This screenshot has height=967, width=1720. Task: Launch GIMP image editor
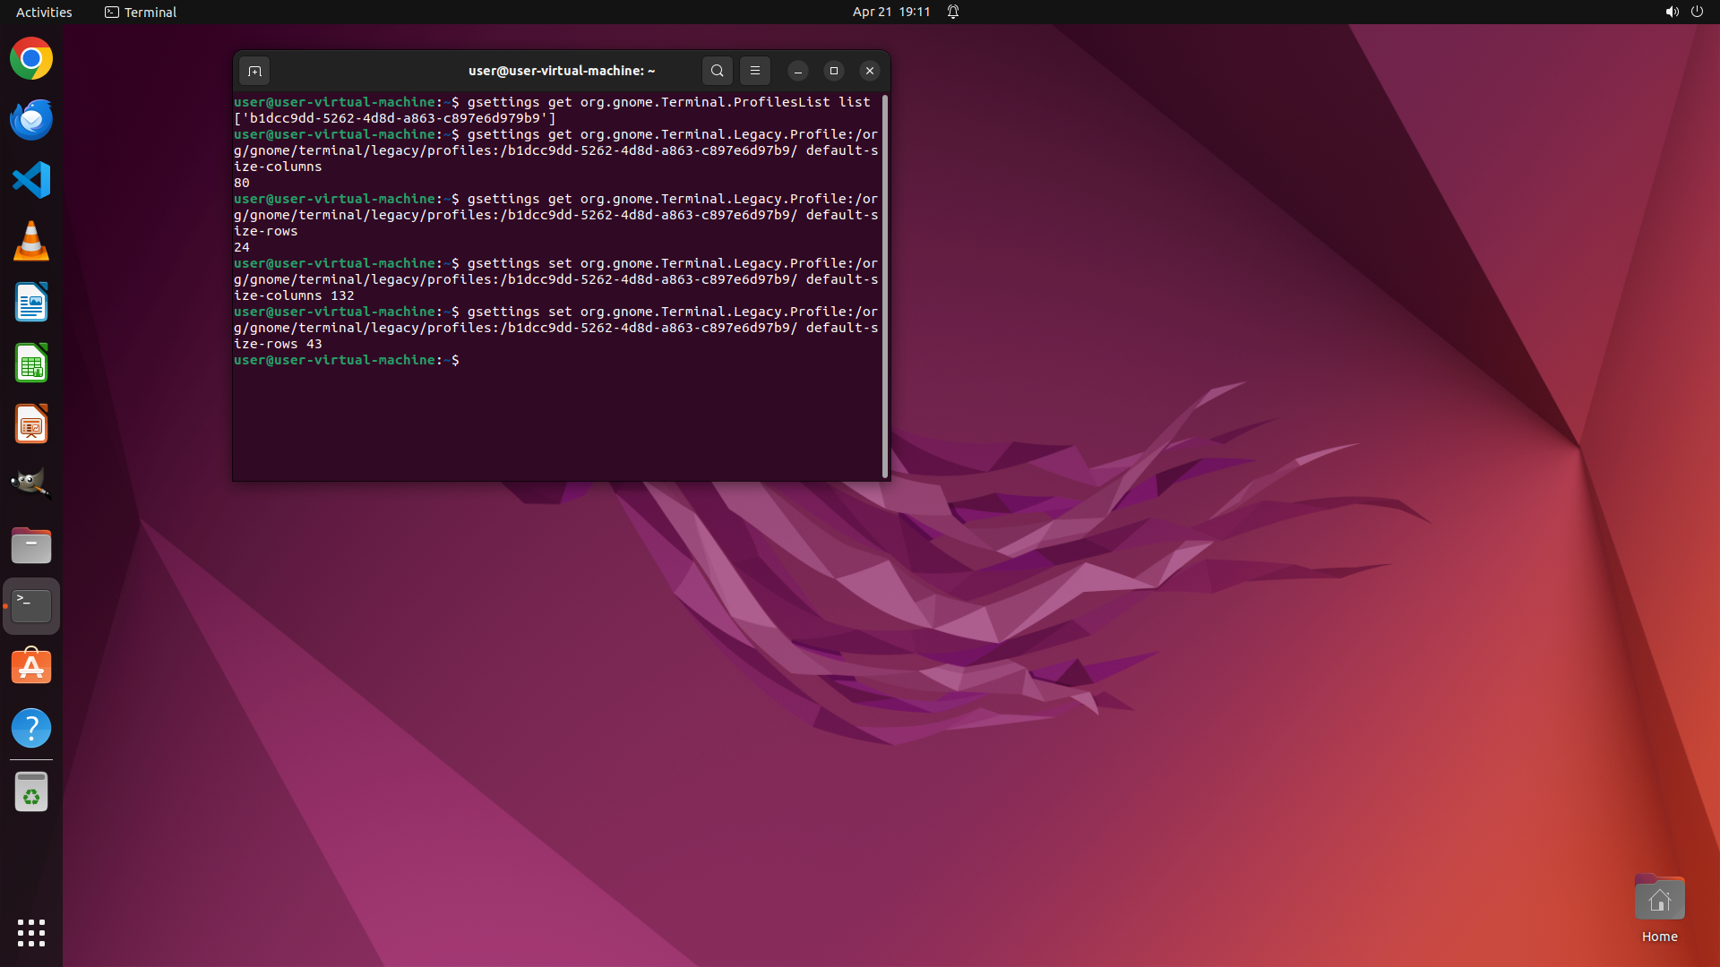coord(31,483)
